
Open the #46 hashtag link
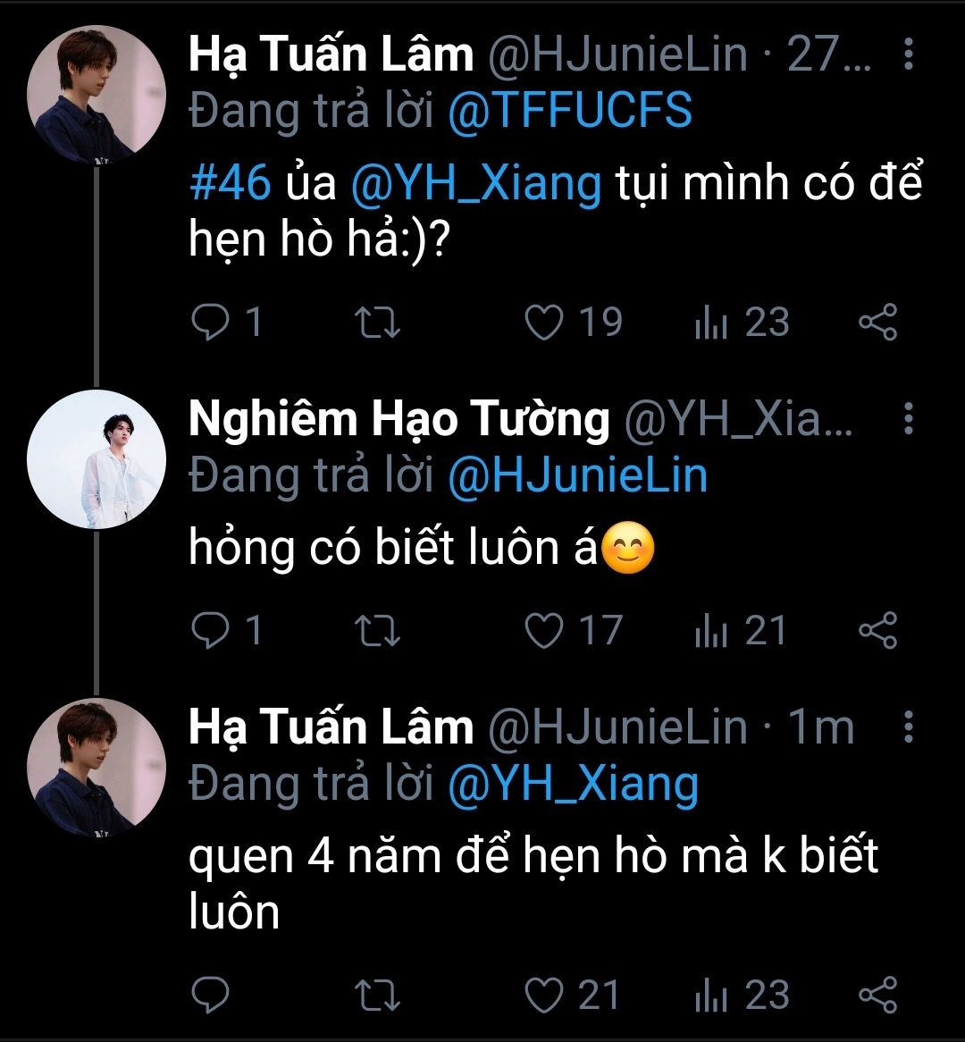230,184
